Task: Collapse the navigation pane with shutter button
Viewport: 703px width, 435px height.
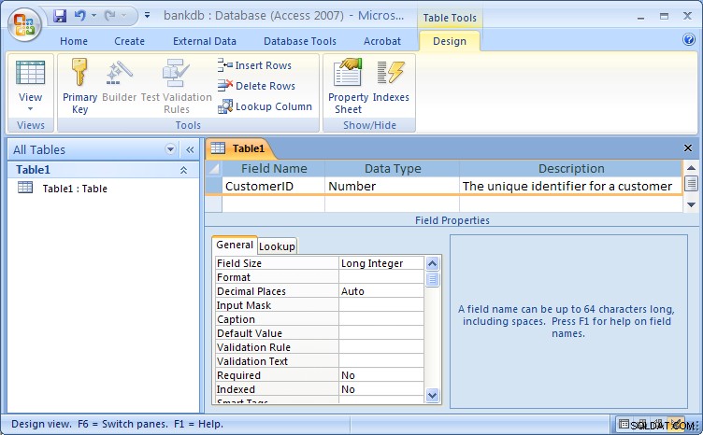Action: [x=190, y=149]
